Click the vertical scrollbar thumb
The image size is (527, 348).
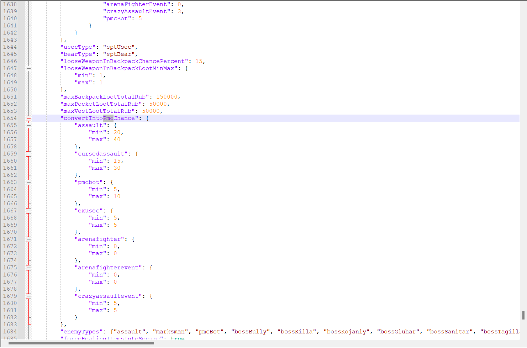pos(523,315)
